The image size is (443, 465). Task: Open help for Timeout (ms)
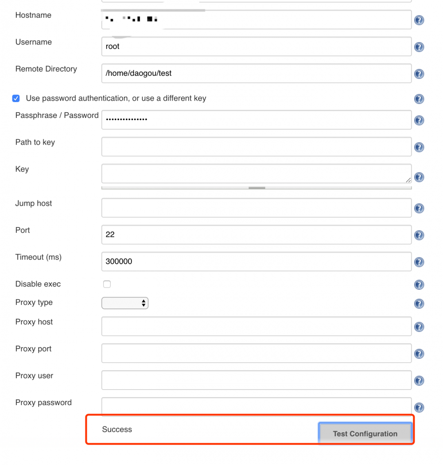419,262
